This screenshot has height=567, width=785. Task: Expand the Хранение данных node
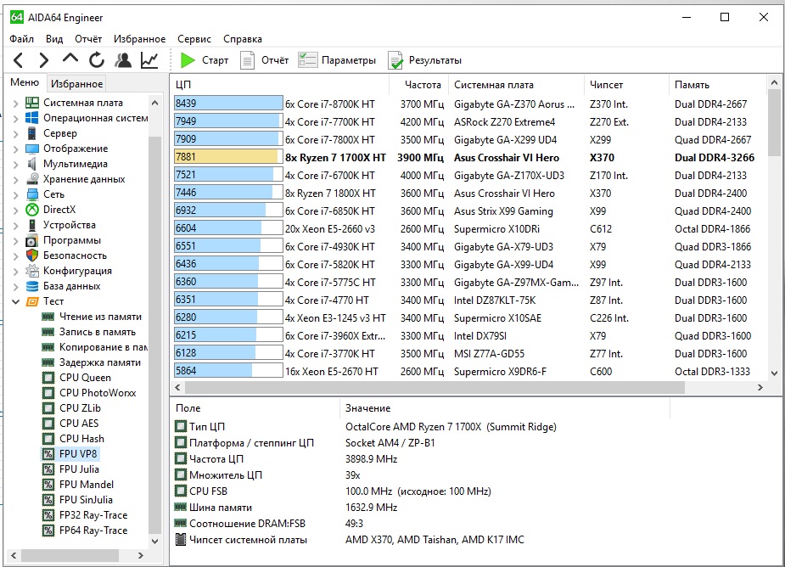pos(15,179)
